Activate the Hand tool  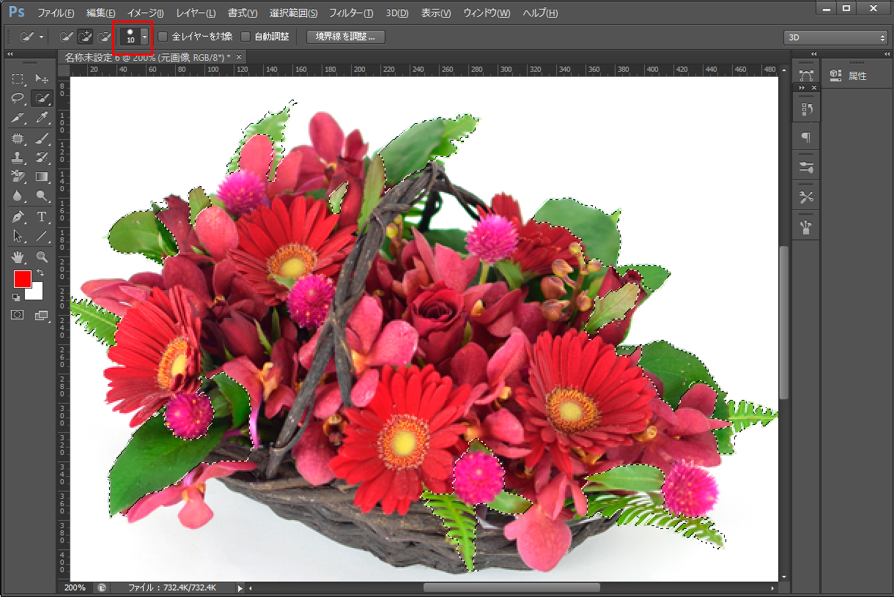pyautogui.click(x=18, y=256)
